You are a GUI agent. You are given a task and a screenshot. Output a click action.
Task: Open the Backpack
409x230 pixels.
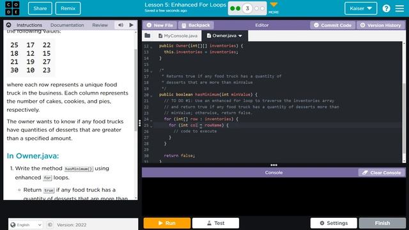[x=196, y=25]
